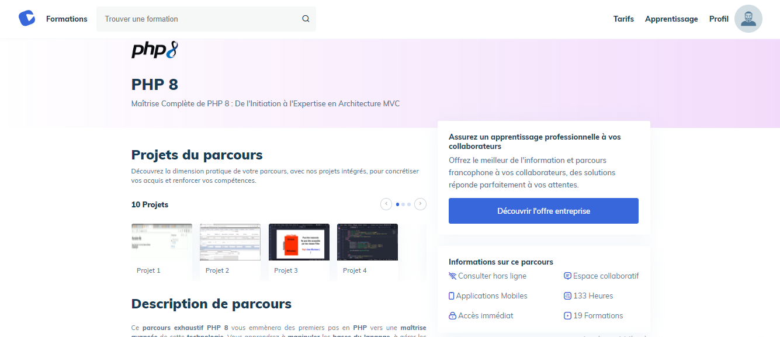Viewport: 780px width, 337px height.
Task: Click the Applications Mobiles text
Action: click(x=491, y=296)
